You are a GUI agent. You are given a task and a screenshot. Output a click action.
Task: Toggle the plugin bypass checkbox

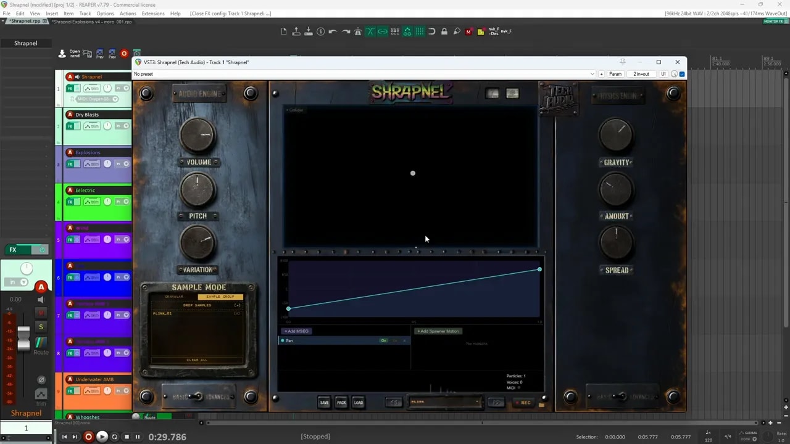pyautogui.click(x=682, y=74)
